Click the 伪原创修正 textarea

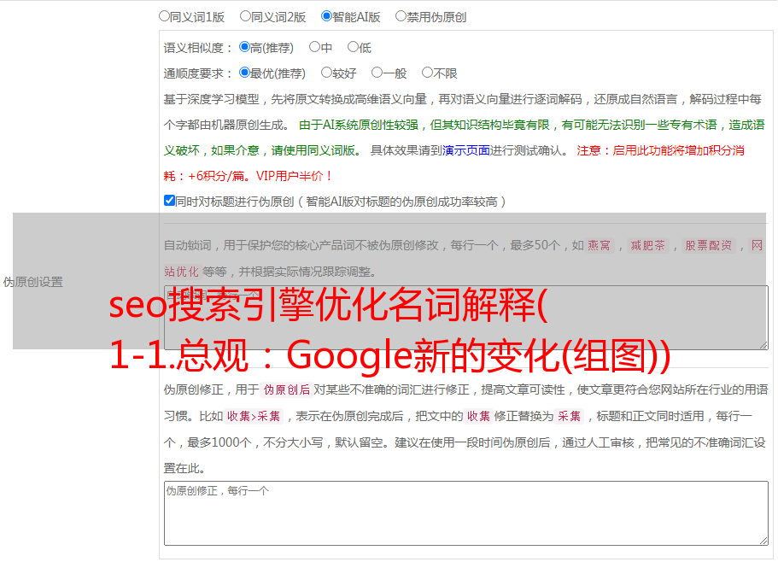(466, 513)
